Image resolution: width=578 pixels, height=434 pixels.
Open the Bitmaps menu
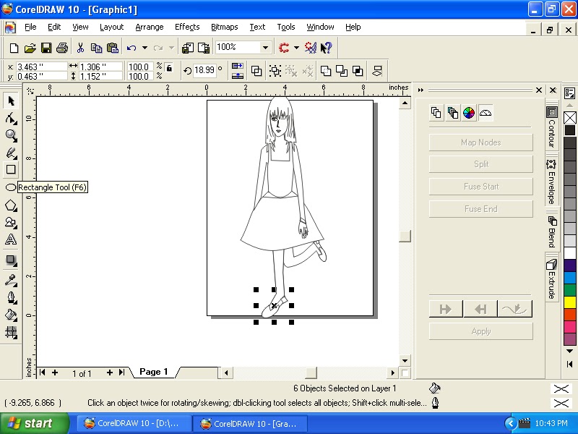coord(225,27)
